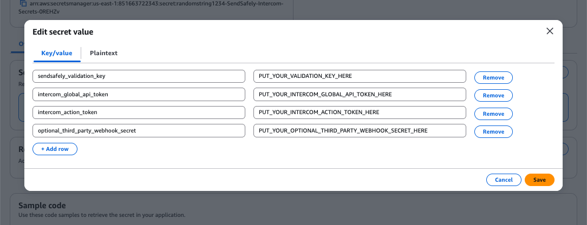Remove the optional_third_party_webhook_secret row
The height and width of the screenshot is (225, 587).
[493, 132]
